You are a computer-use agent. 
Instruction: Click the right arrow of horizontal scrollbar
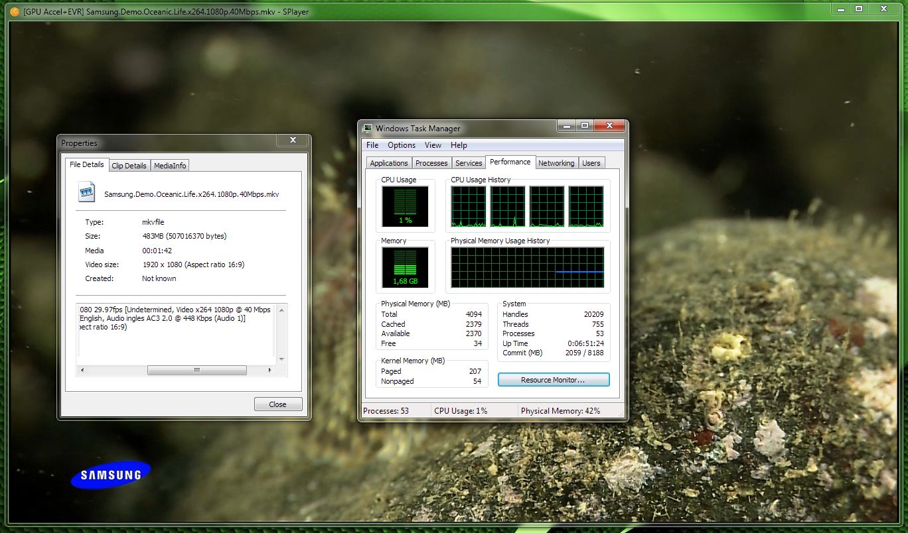(269, 371)
